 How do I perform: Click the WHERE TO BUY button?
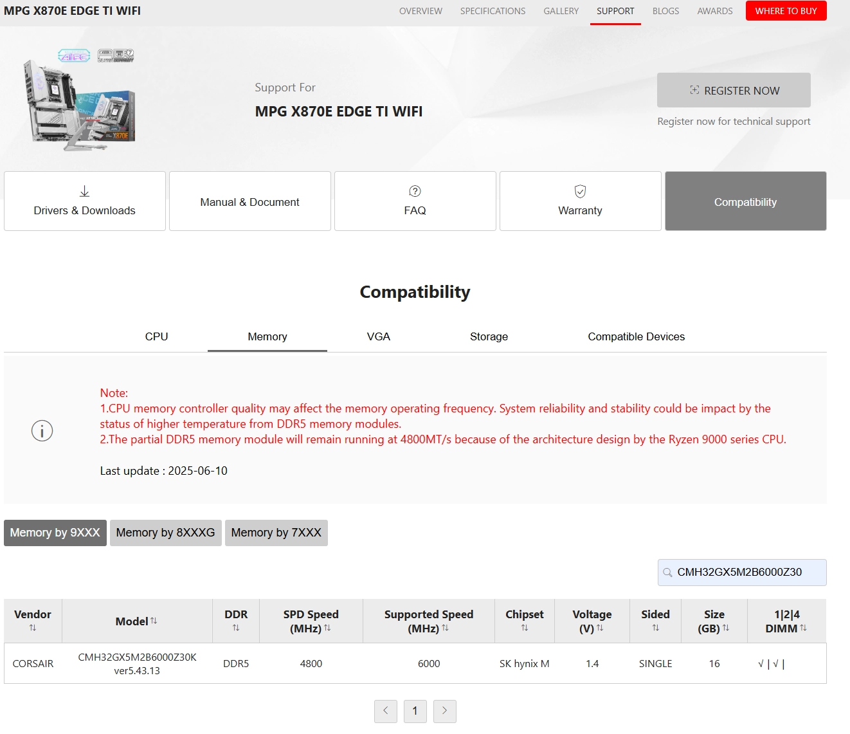pyautogui.click(x=786, y=11)
